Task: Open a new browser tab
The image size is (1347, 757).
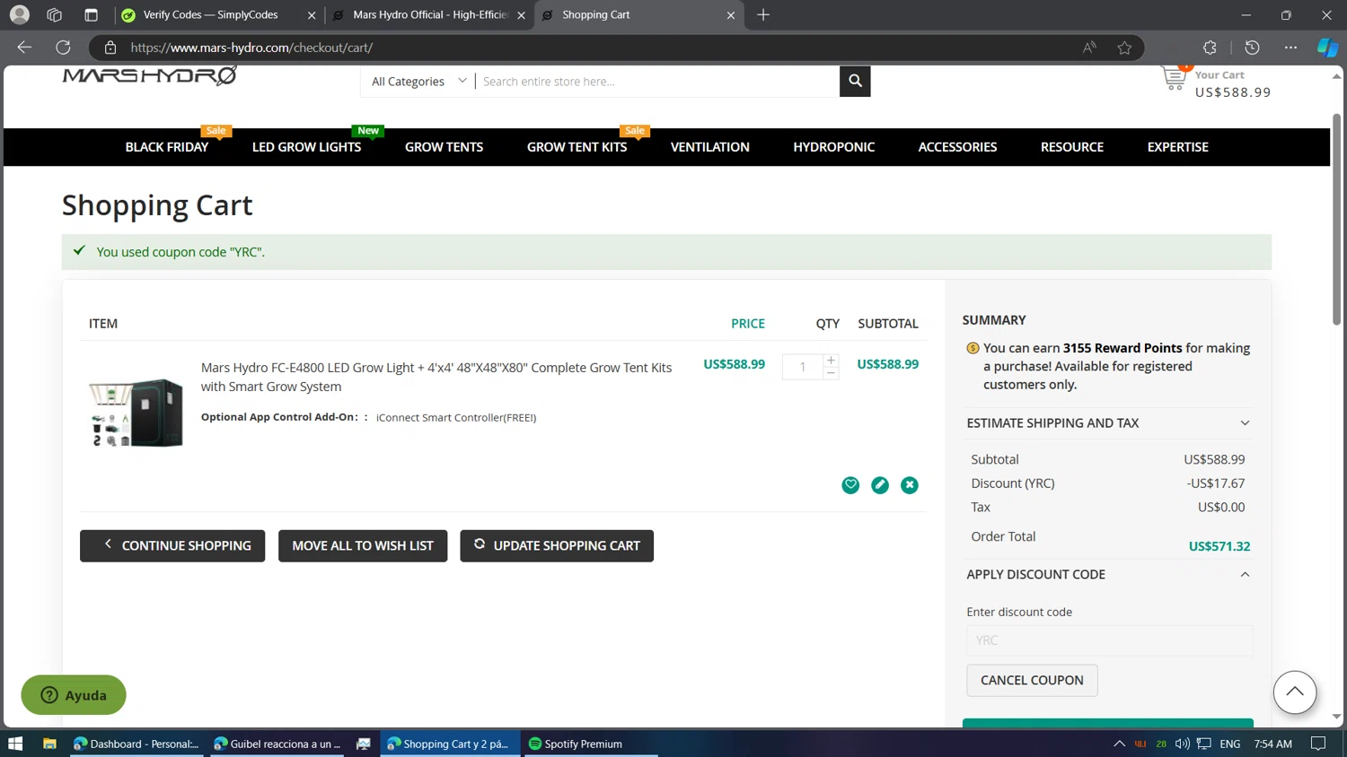Action: click(x=763, y=14)
